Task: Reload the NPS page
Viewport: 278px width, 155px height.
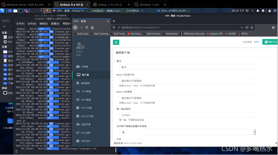Action: pyautogui.click(x=87, y=28)
